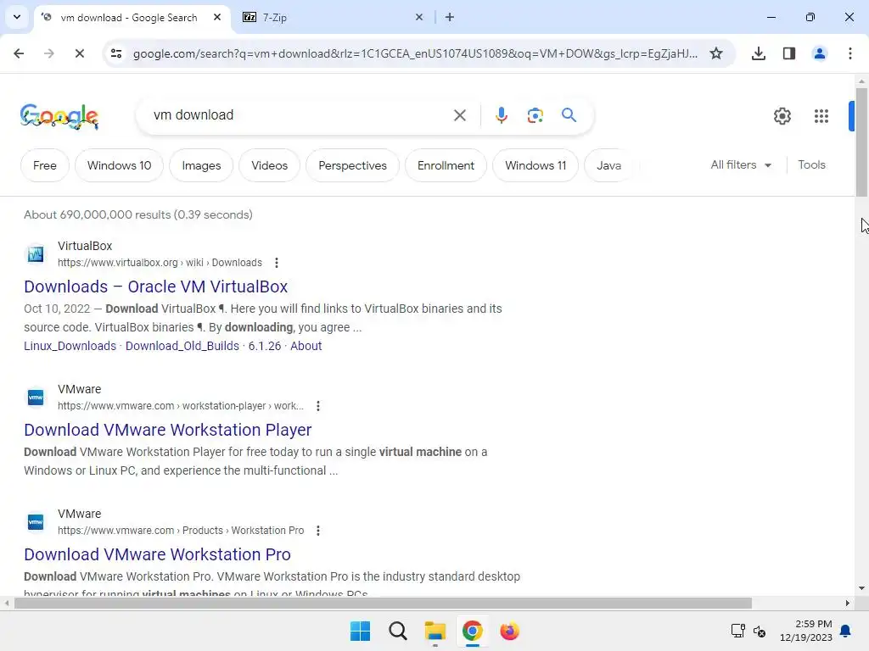Clear the search box with the X

[x=459, y=115]
